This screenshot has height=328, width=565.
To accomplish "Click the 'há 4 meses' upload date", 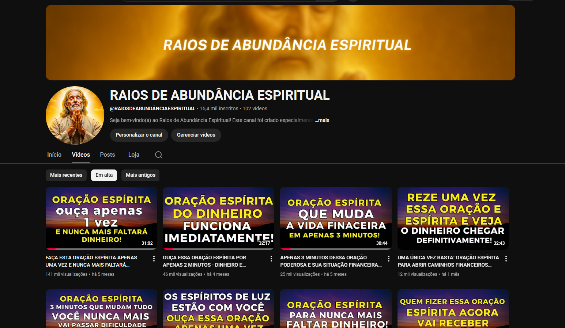I will 218,274.
